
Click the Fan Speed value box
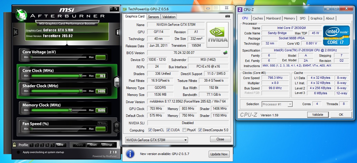pos(101,129)
